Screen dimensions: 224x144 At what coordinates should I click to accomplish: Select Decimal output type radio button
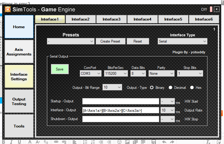[170, 88]
